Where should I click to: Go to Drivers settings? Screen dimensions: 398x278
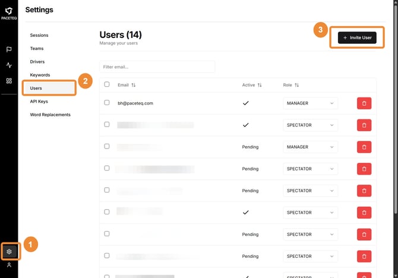pos(37,62)
